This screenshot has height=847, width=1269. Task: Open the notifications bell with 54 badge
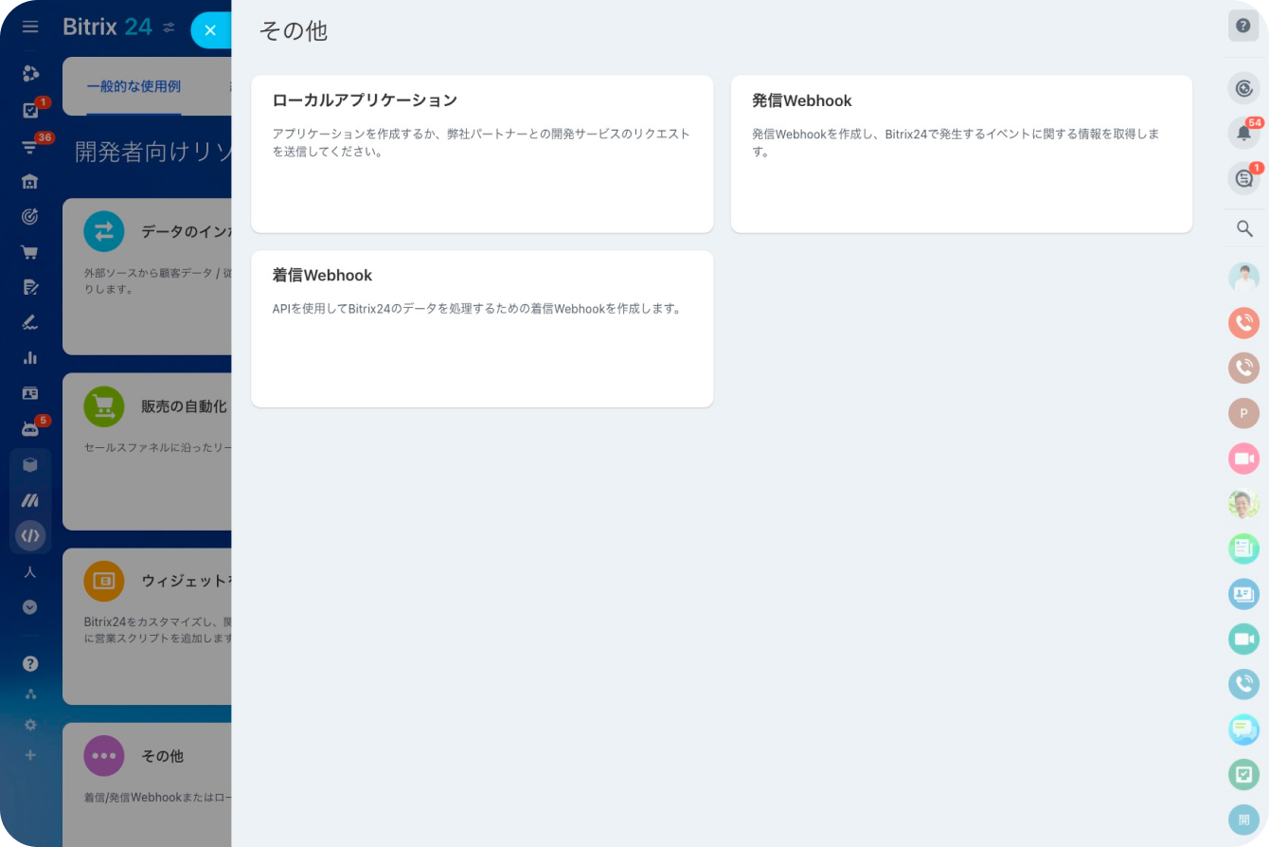click(1242, 134)
